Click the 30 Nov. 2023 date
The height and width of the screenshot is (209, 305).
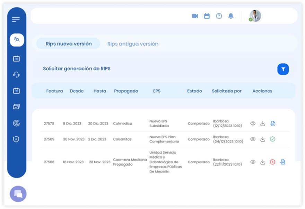click(73, 139)
